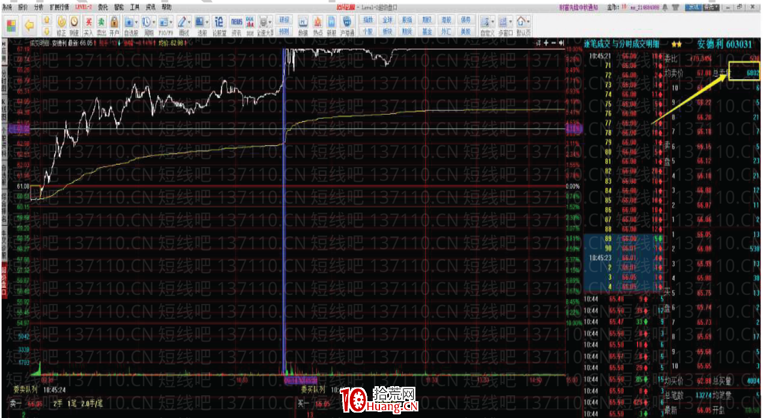Go back with the yellow arrow icon

point(29,26)
